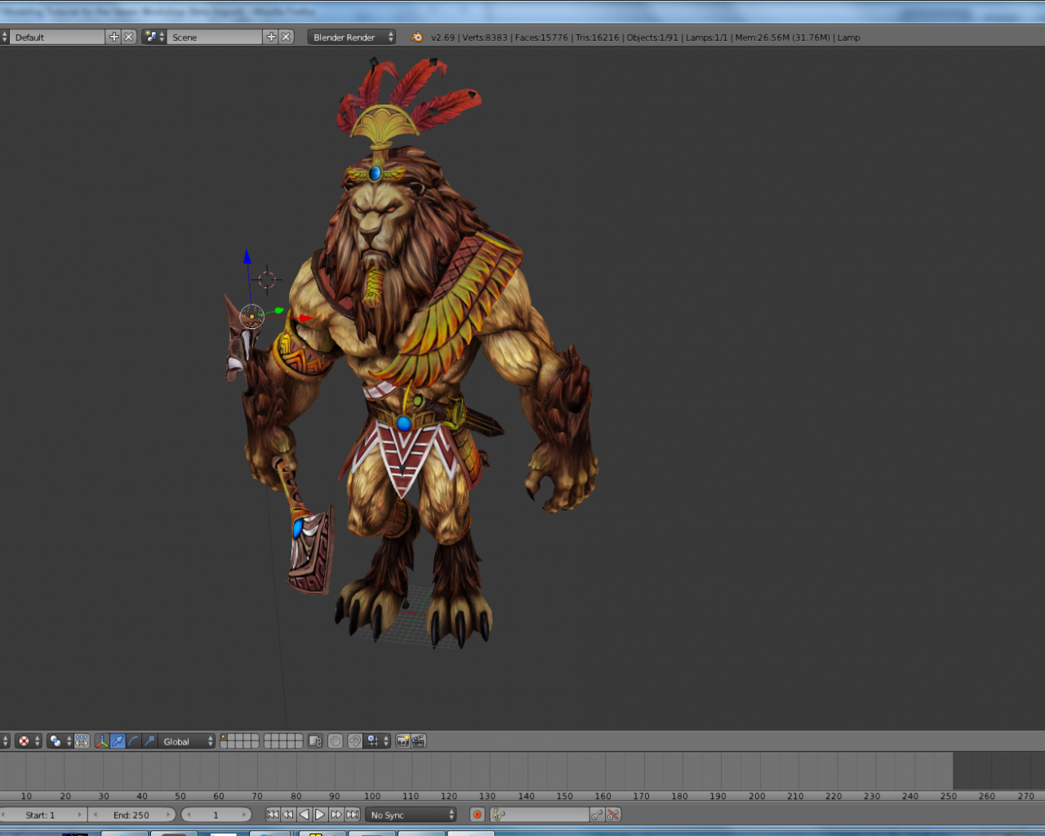
Task: Insert keyframe with the key icon
Action: [x=598, y=815]
